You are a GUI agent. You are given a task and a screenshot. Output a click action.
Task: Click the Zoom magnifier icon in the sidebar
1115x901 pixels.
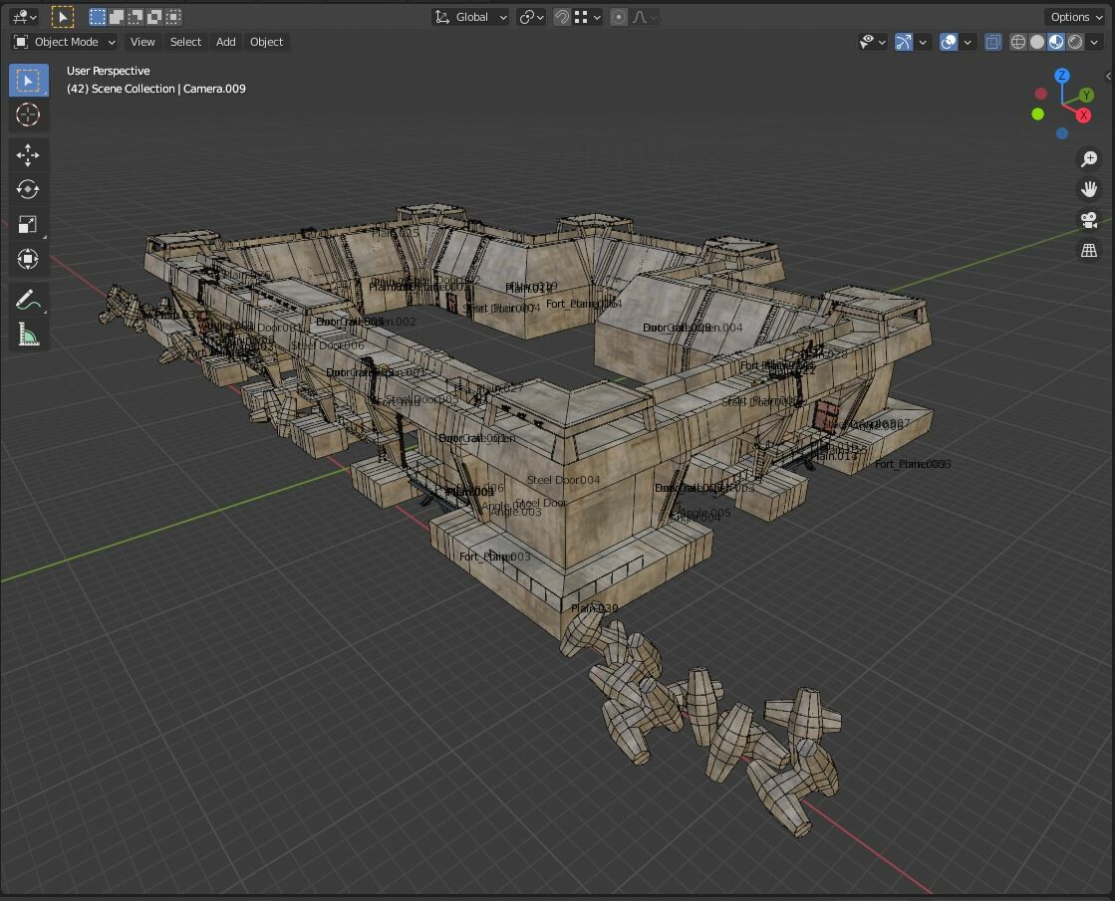(x=1089, y=158)
